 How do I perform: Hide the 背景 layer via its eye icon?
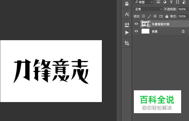click(136, 31)
